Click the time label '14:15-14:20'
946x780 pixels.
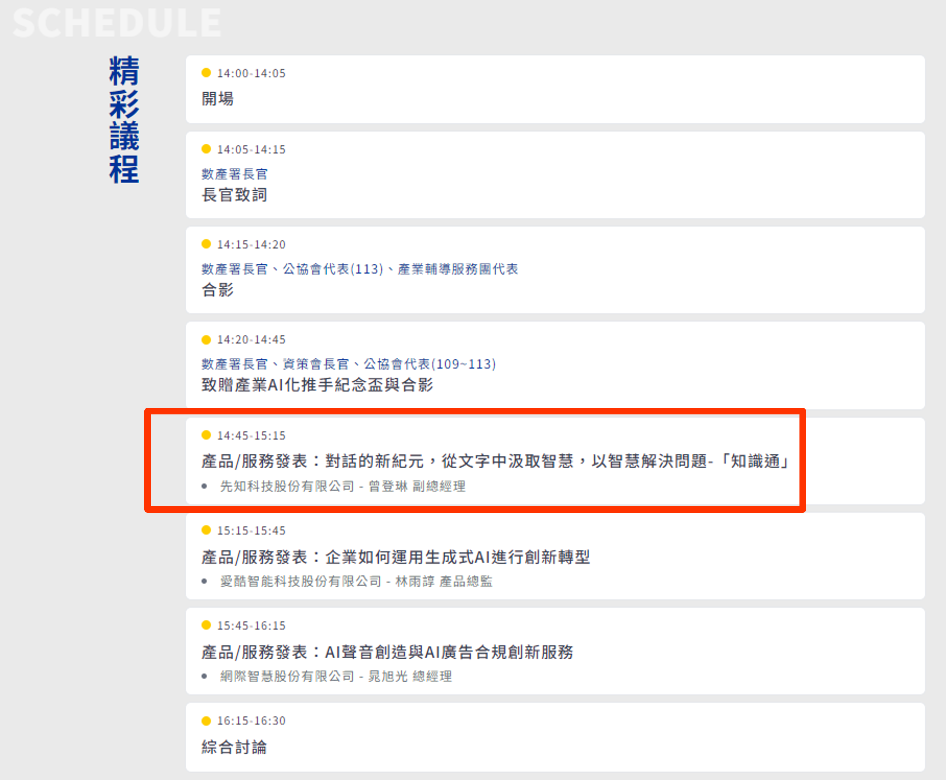click(251, 245)
